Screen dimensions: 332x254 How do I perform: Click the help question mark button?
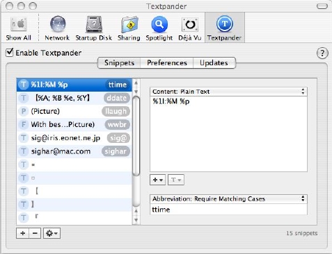[322, 53]
